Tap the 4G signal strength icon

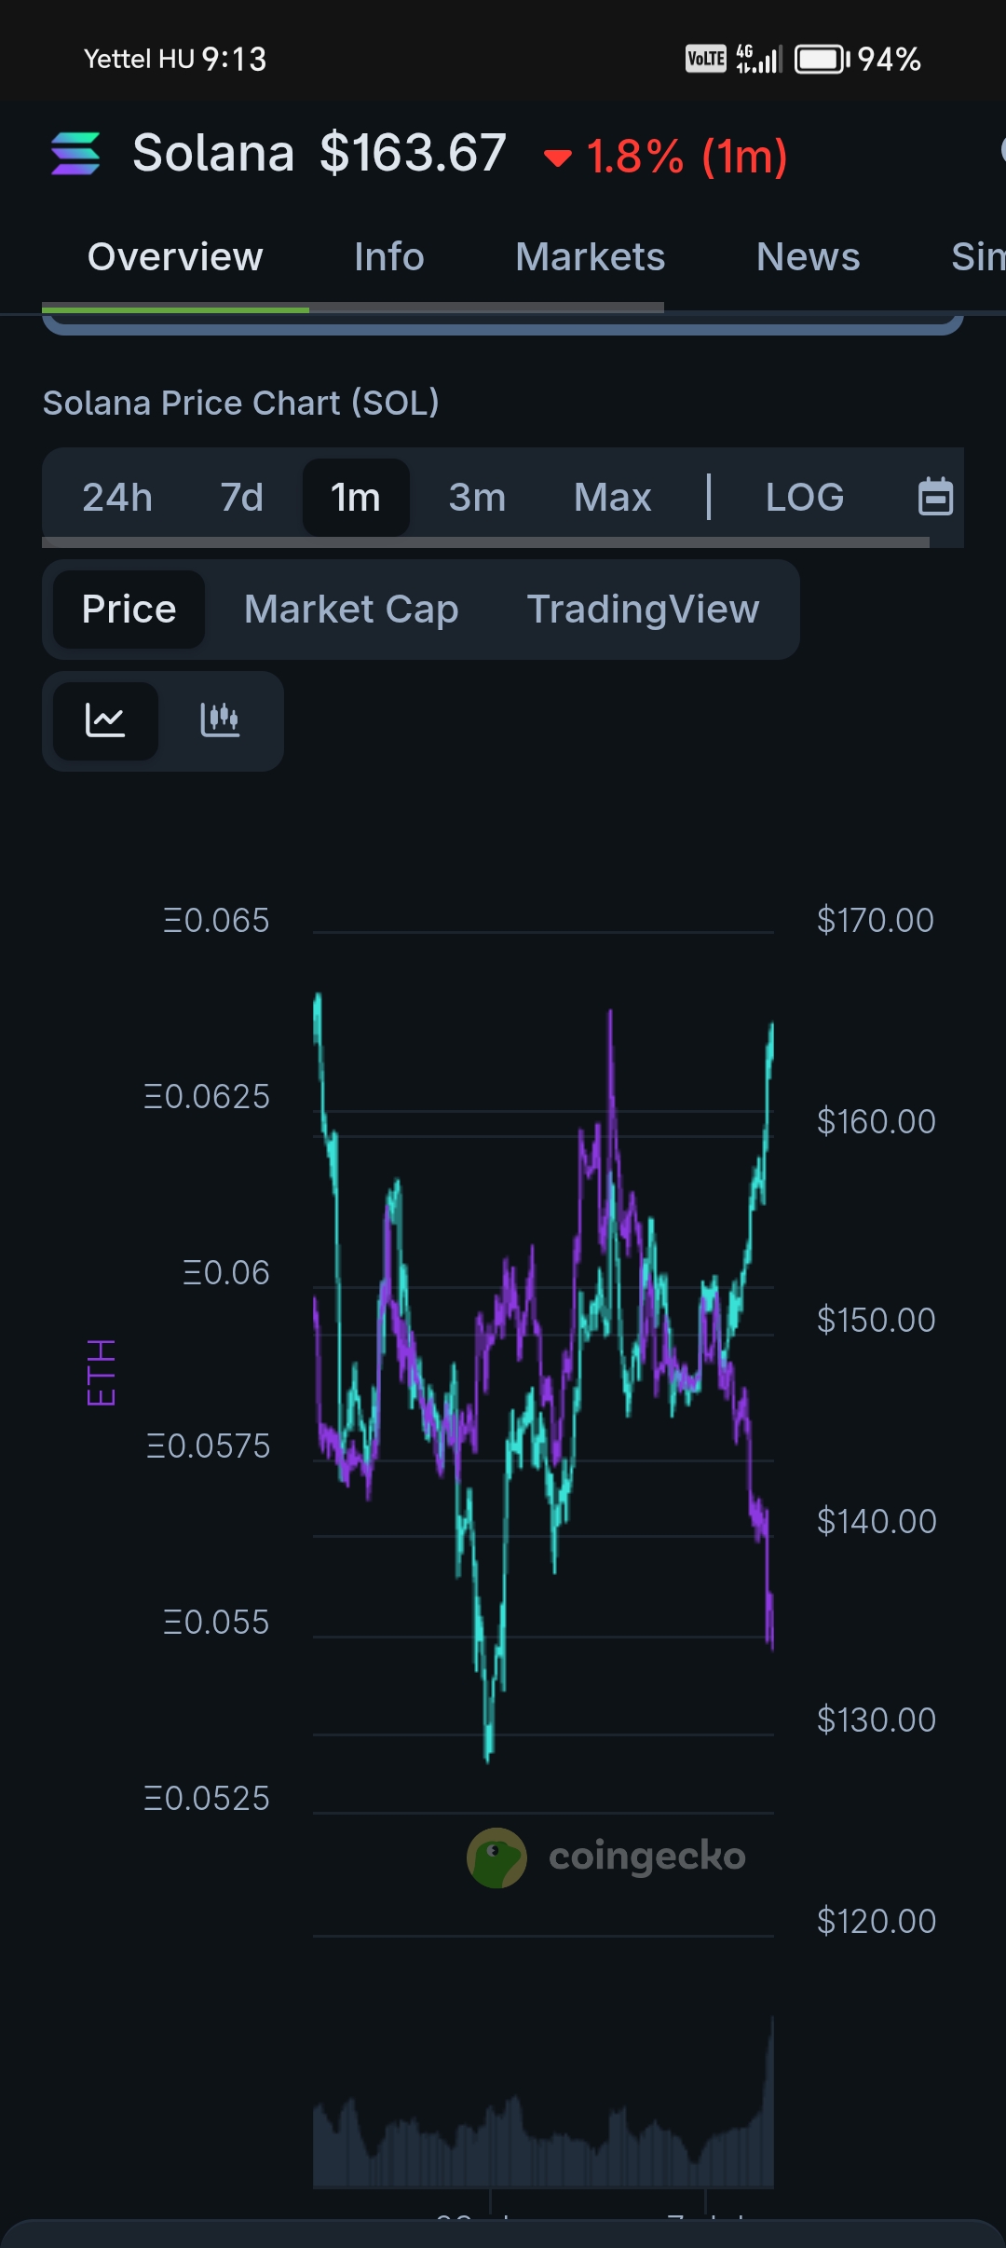point(758,59)
